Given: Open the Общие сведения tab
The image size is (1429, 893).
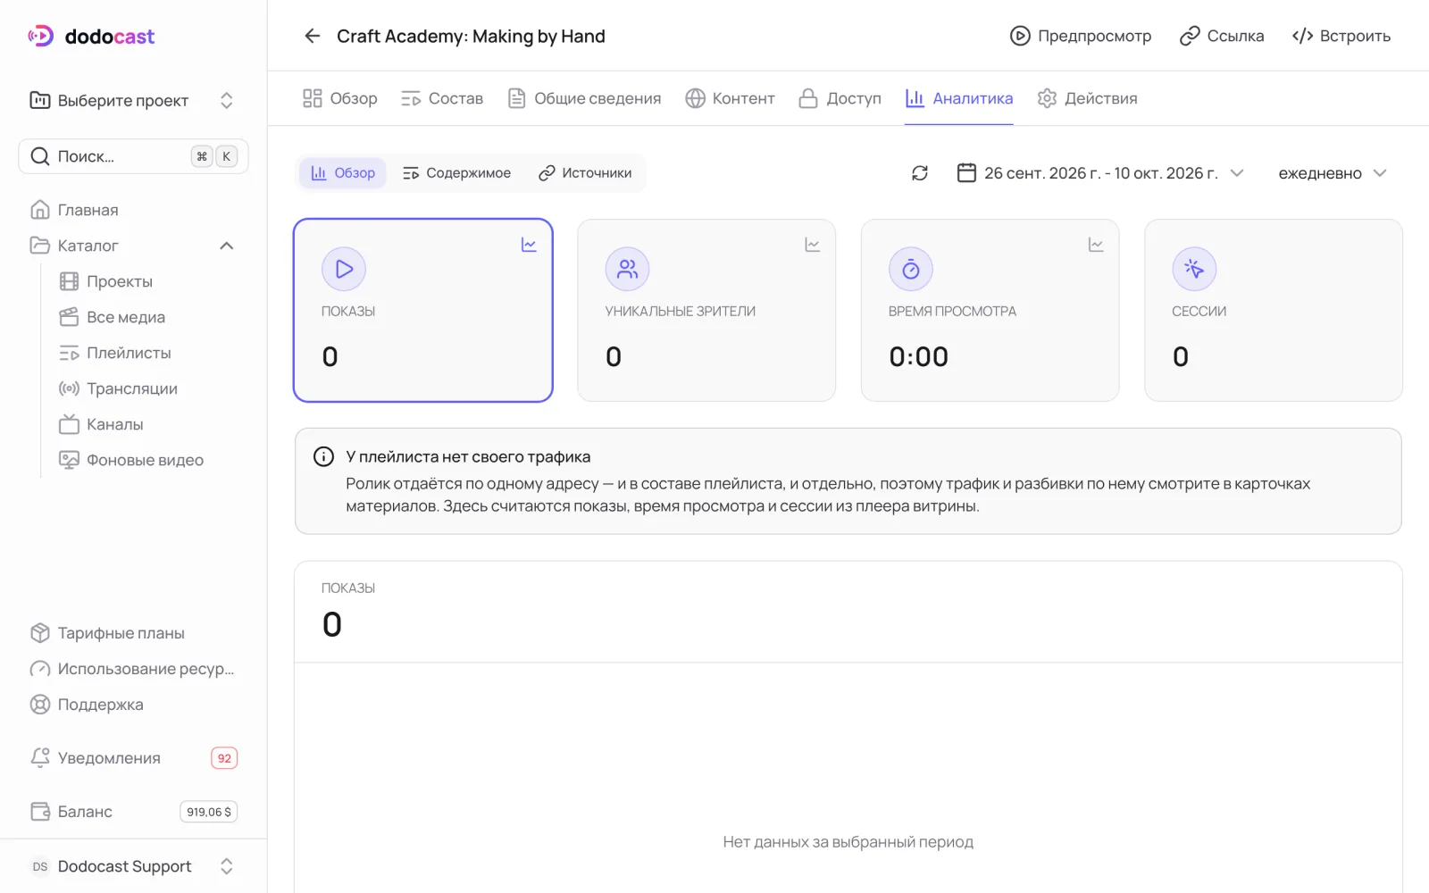Looking at the screenshot, I should point(584,98).
